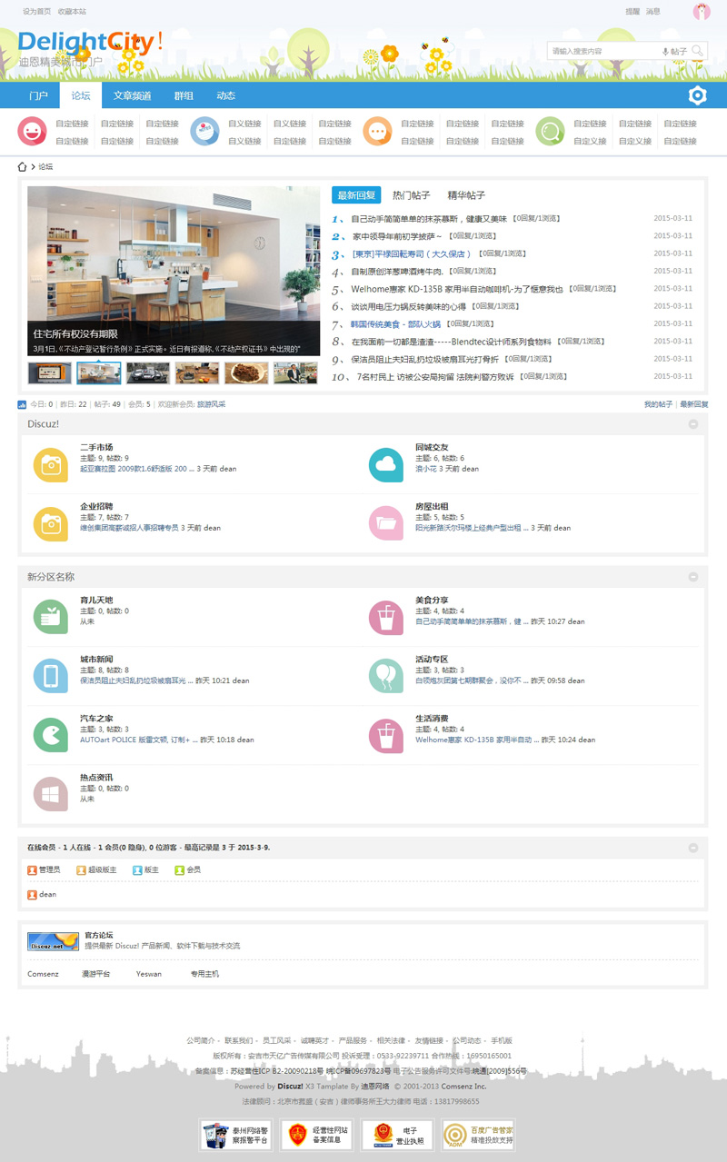Open the 汽车之家 forum icon

click(51, 735)
